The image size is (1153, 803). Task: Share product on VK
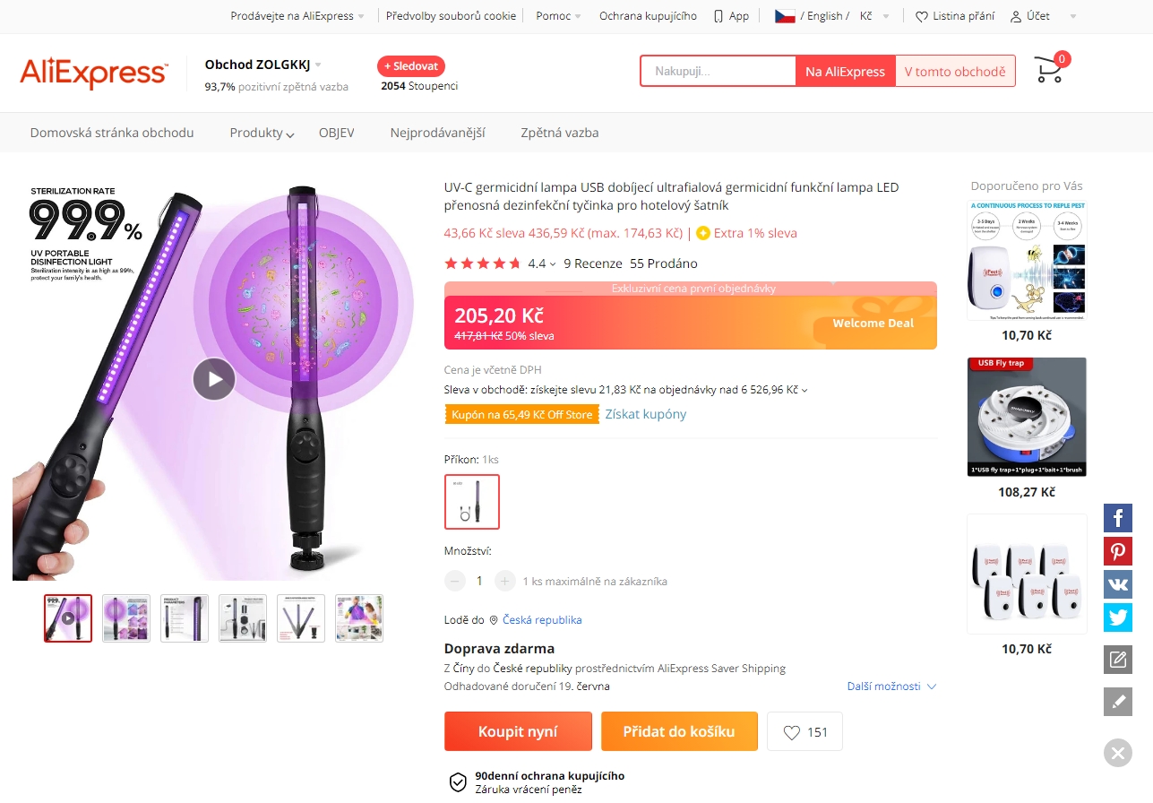click(x=1117, y=584)
